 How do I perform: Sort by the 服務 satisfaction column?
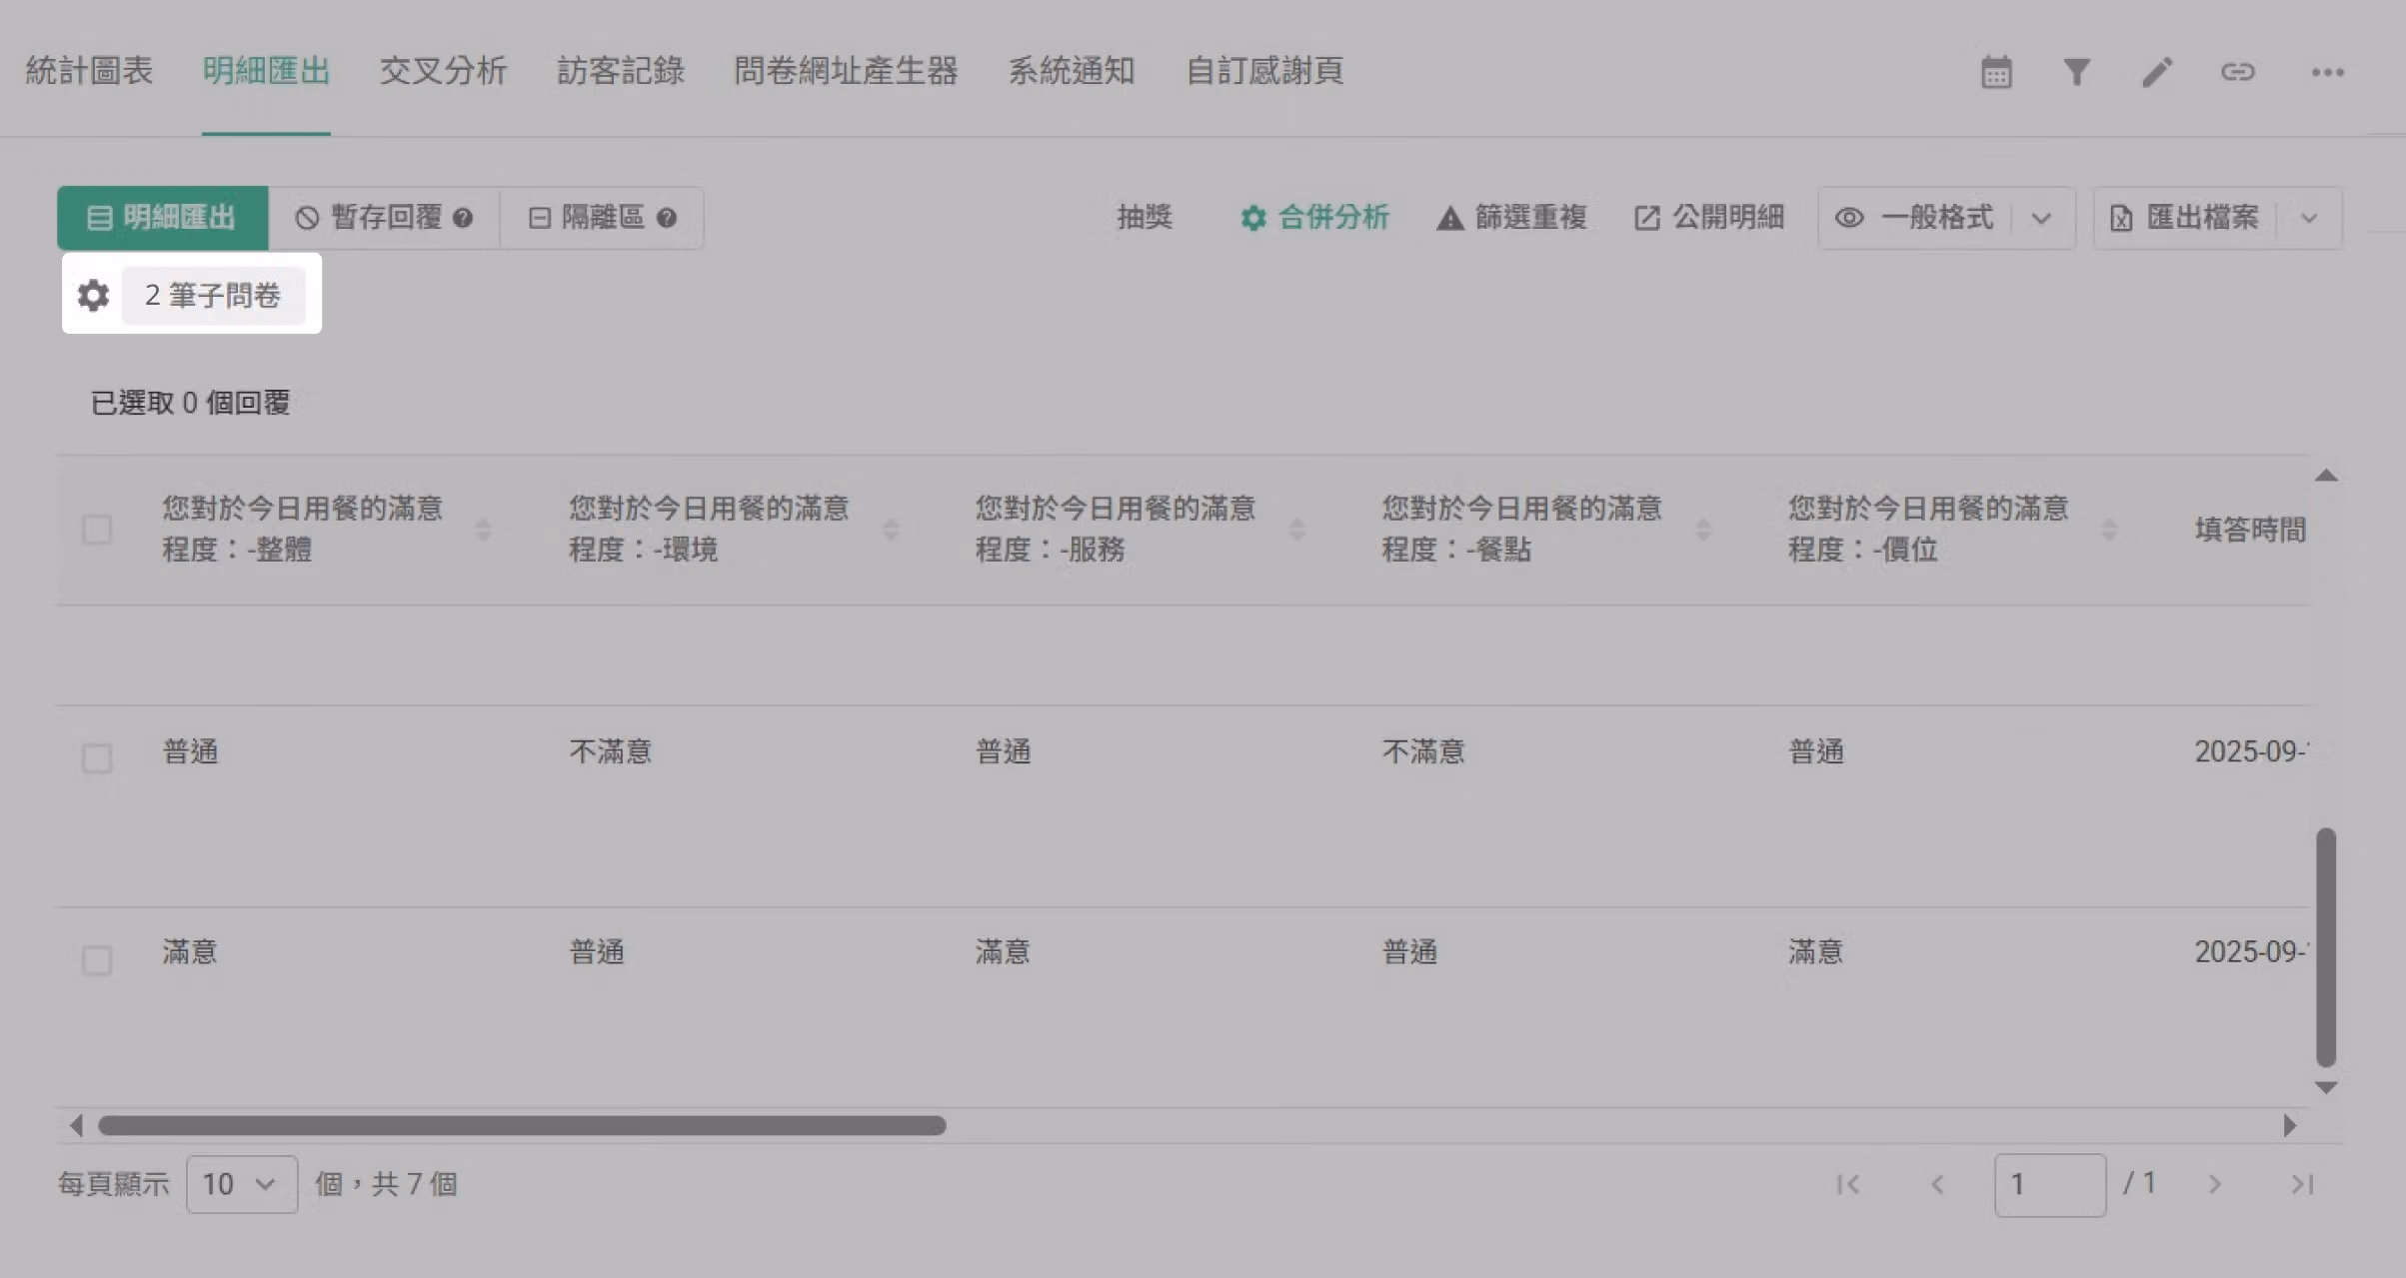pyautogui.click(x=1296, y=530)
